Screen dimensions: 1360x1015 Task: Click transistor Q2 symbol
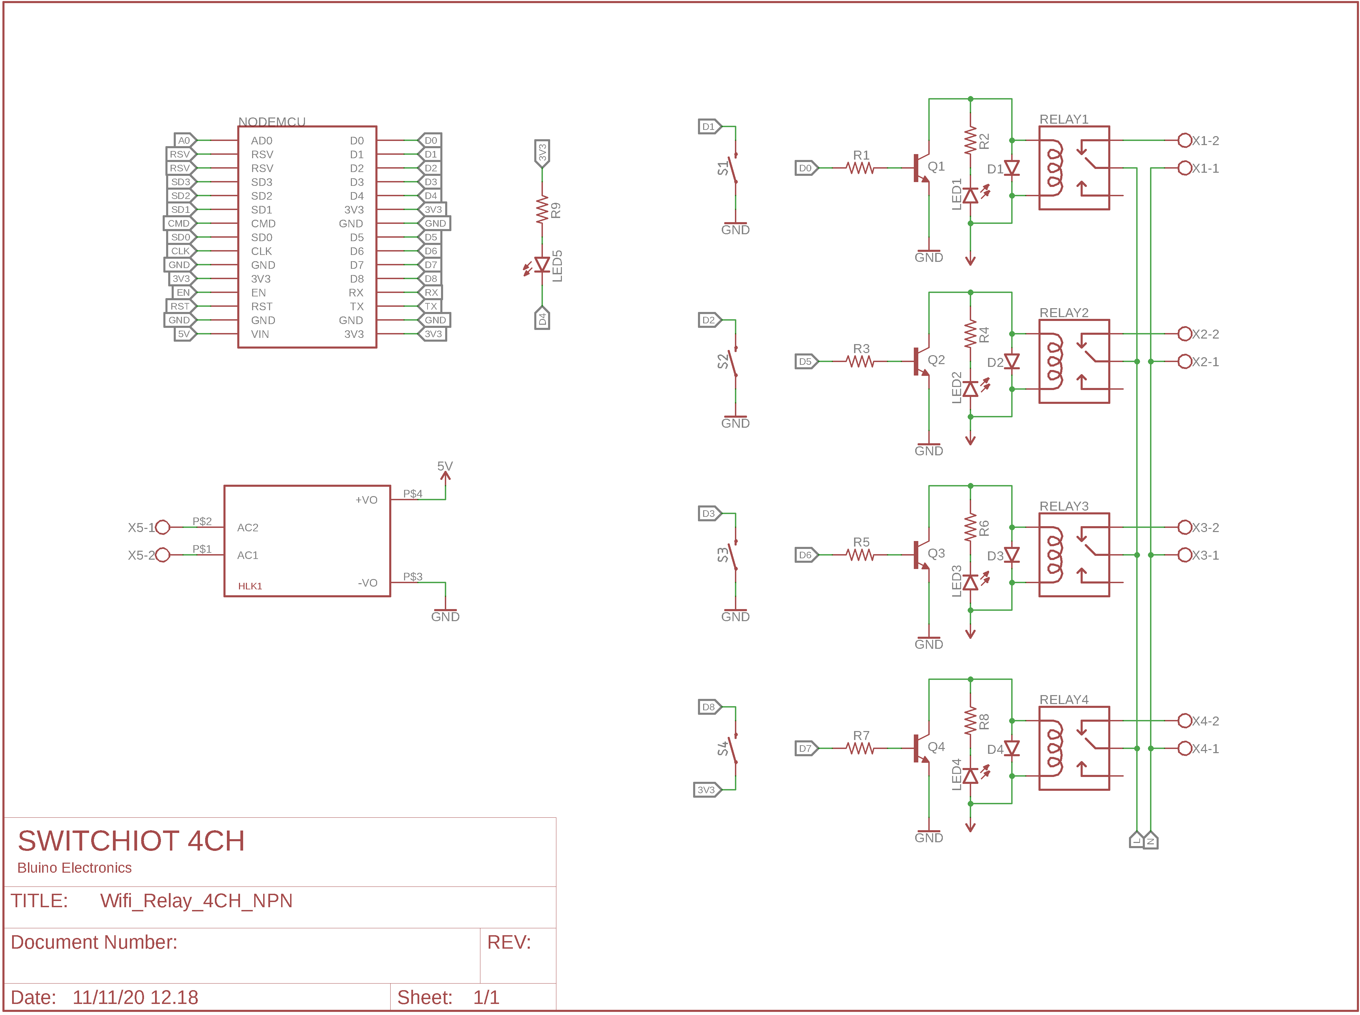[x=921, y=361]
